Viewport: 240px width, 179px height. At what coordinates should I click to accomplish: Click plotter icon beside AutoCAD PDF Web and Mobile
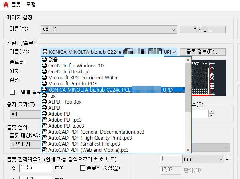pyautogui.click(x=44, y=150)
